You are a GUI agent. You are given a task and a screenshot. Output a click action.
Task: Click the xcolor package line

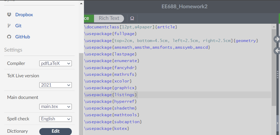108,81
